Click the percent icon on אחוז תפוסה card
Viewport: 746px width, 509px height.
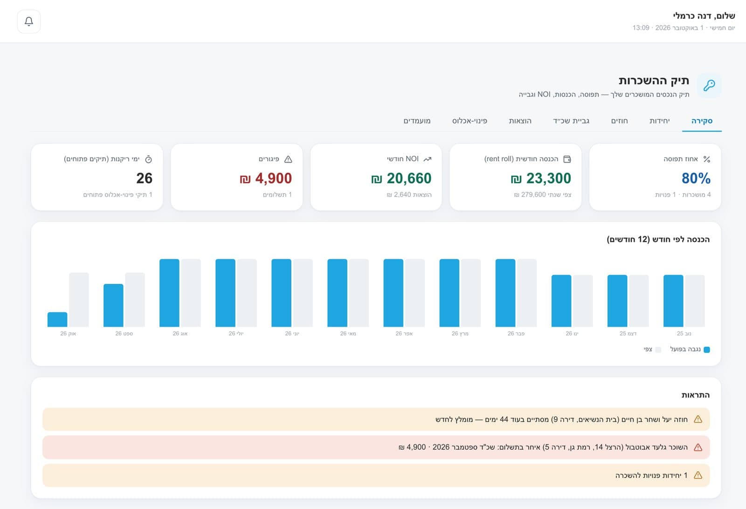click(707, 159)
